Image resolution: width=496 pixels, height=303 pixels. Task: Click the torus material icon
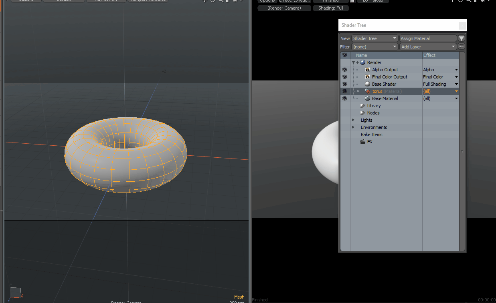click(368, 91)
